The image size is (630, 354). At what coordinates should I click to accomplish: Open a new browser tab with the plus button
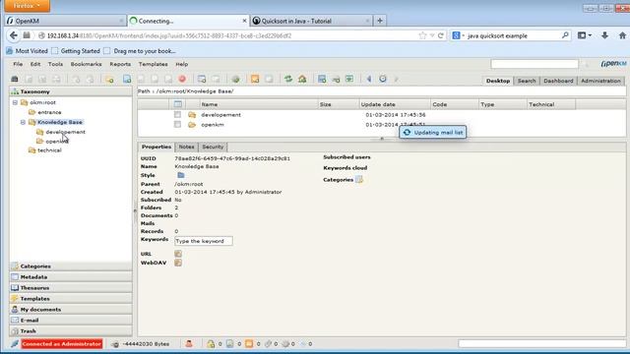point(380,21)
